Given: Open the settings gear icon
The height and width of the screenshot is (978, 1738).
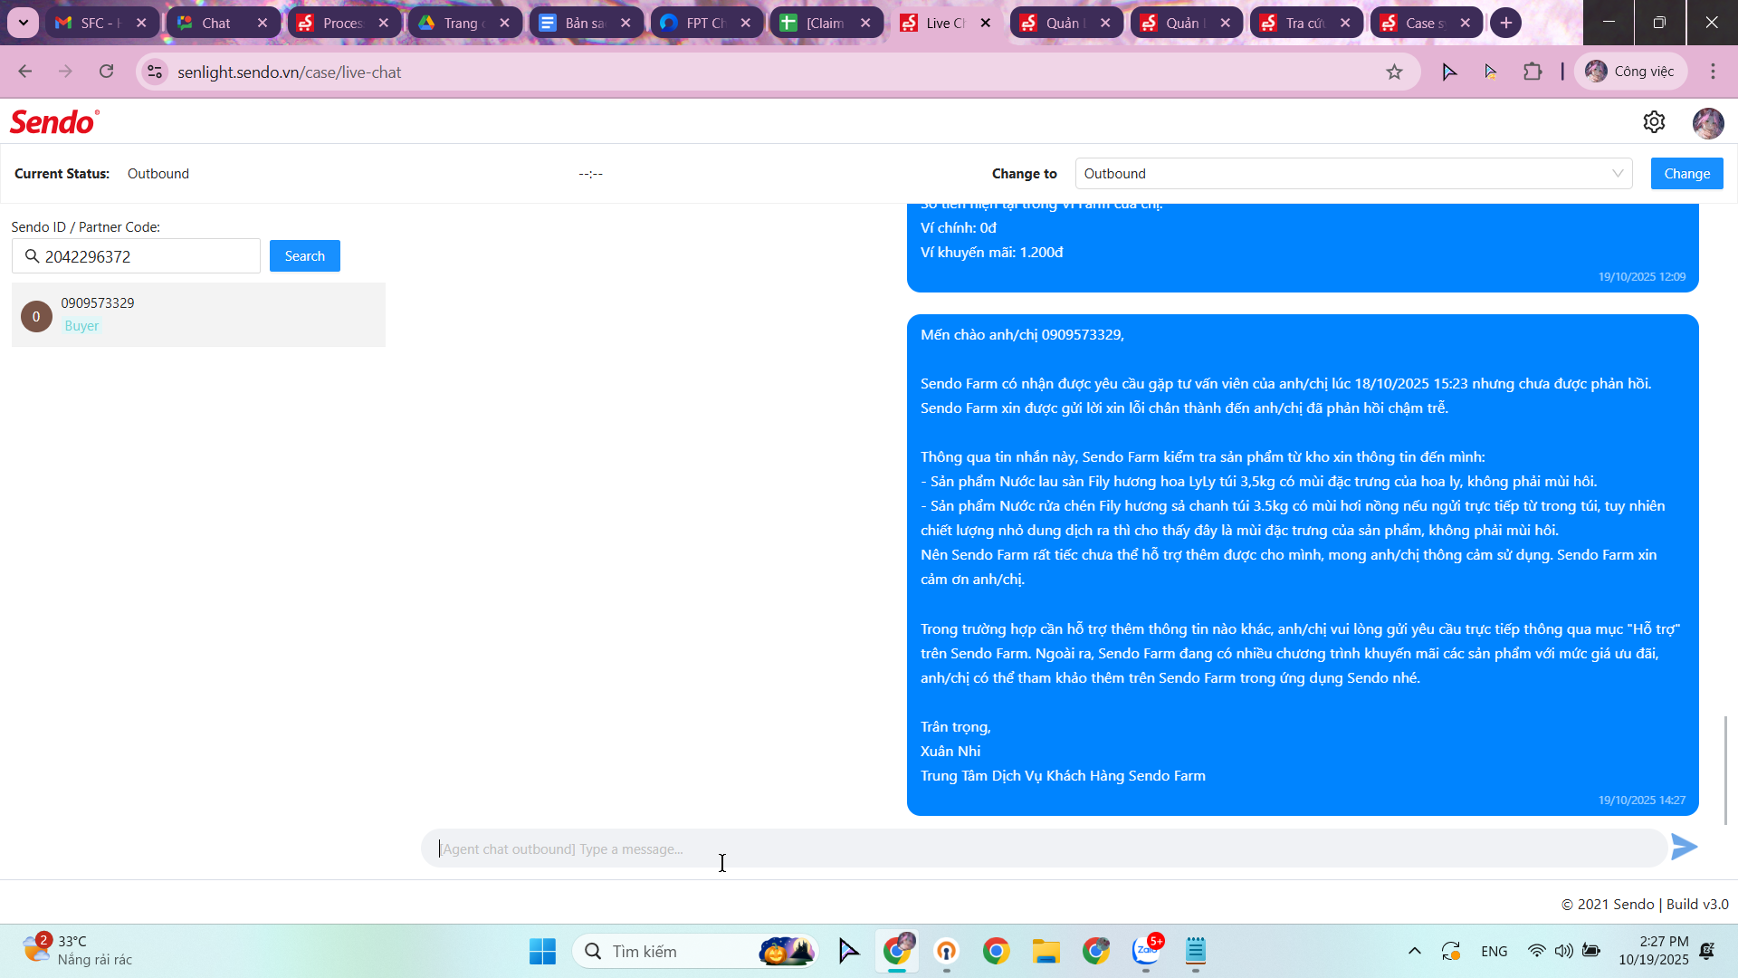Looking at the screenshot, I should coord(1654,122).
